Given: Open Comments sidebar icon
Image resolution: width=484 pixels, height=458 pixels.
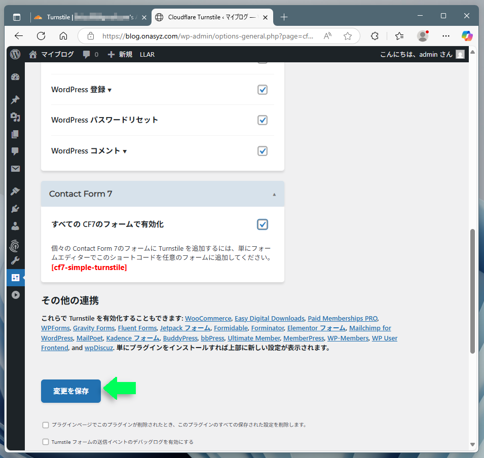Looking at the screenshot, I should 15,151.
